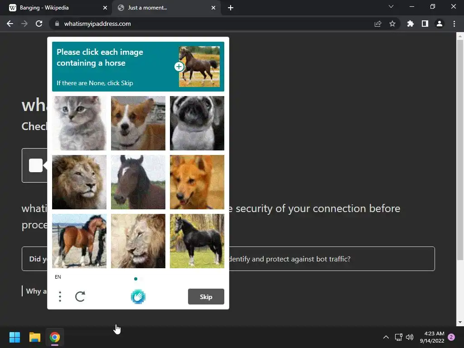Screen dimensions: 464x348
Task: Refresh the captcha challenge
Action: [x=80, y=296]
